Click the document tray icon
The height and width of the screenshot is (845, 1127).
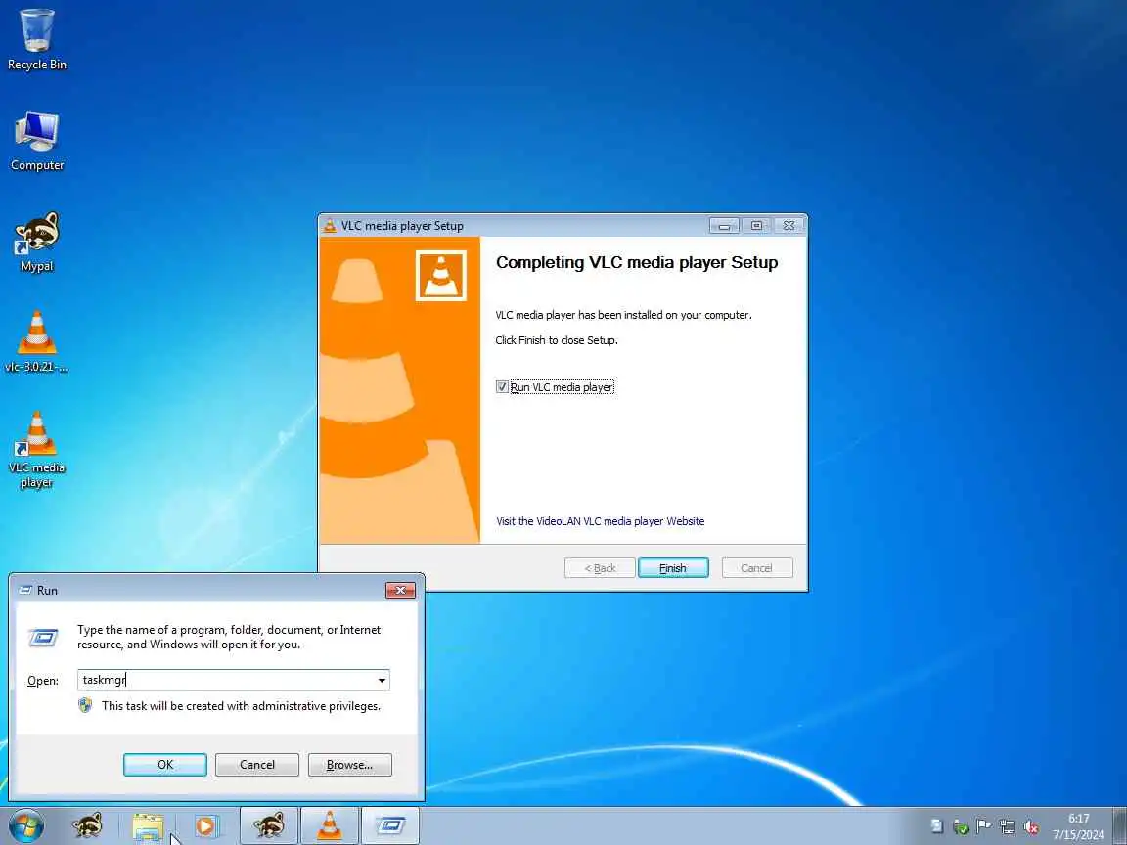936,826
